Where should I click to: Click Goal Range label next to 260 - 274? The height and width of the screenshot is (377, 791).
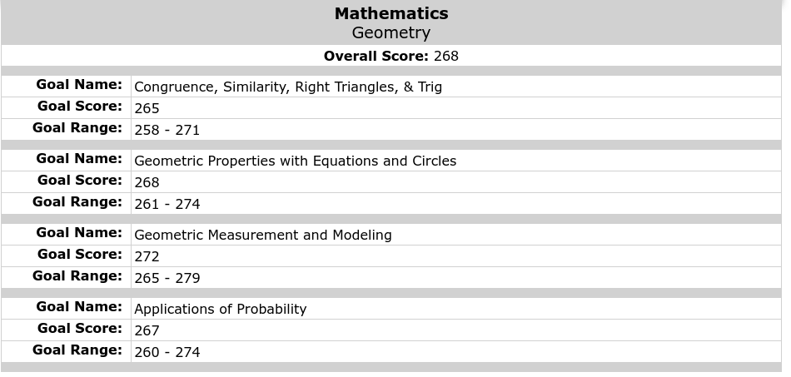tap(77, 350)
